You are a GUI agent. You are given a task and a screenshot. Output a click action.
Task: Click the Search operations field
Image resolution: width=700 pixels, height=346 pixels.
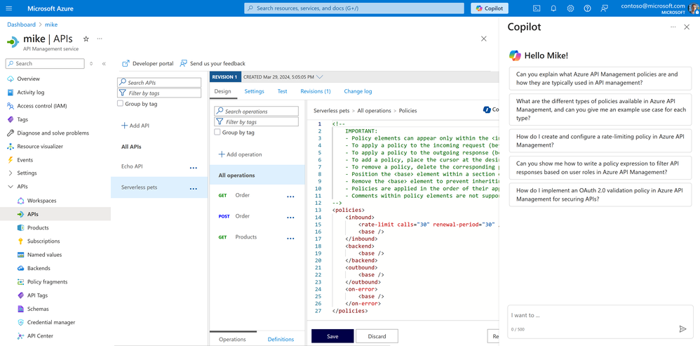click(x=257, y=111)
